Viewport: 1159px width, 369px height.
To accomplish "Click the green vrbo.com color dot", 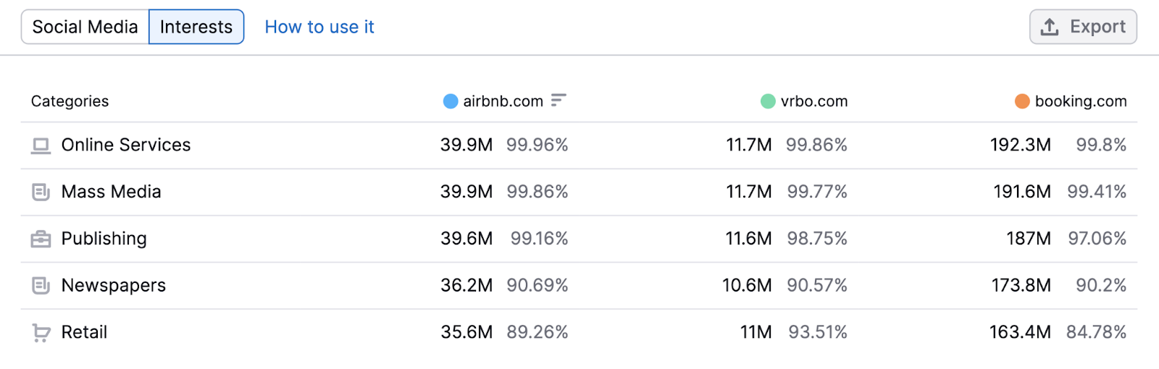I will pos(768,101).
